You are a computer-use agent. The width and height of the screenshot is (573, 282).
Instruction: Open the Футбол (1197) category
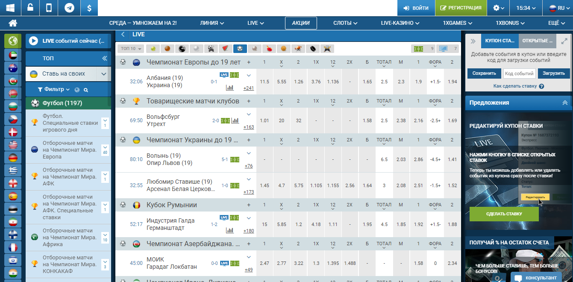[68, 103]
